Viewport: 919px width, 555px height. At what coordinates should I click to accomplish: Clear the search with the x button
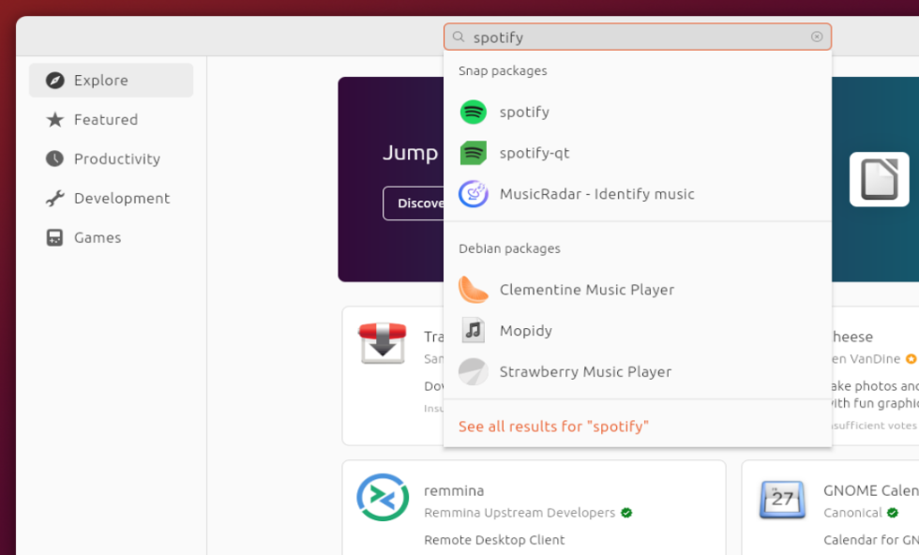pos(816,37)
